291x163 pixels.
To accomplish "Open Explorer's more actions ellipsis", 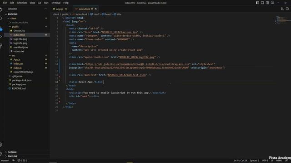I will coord(45,9).
